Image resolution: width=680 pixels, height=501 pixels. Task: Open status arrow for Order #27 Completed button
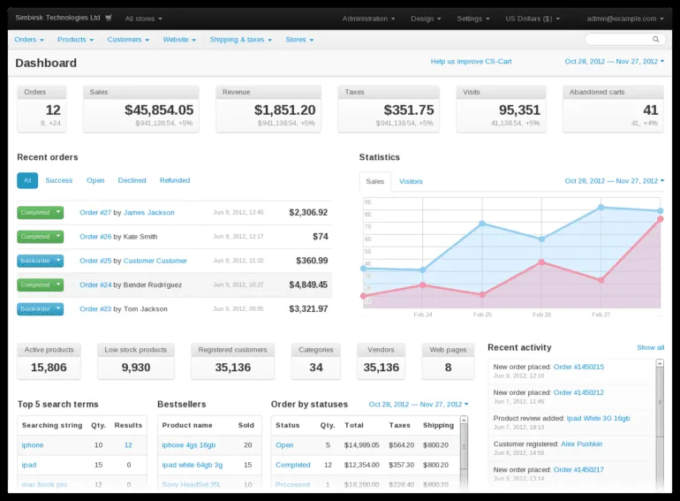coord(59,212)
